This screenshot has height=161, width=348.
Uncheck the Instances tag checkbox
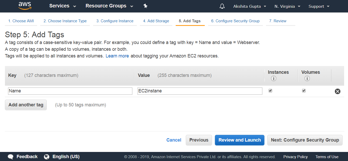tap(270, 91)
